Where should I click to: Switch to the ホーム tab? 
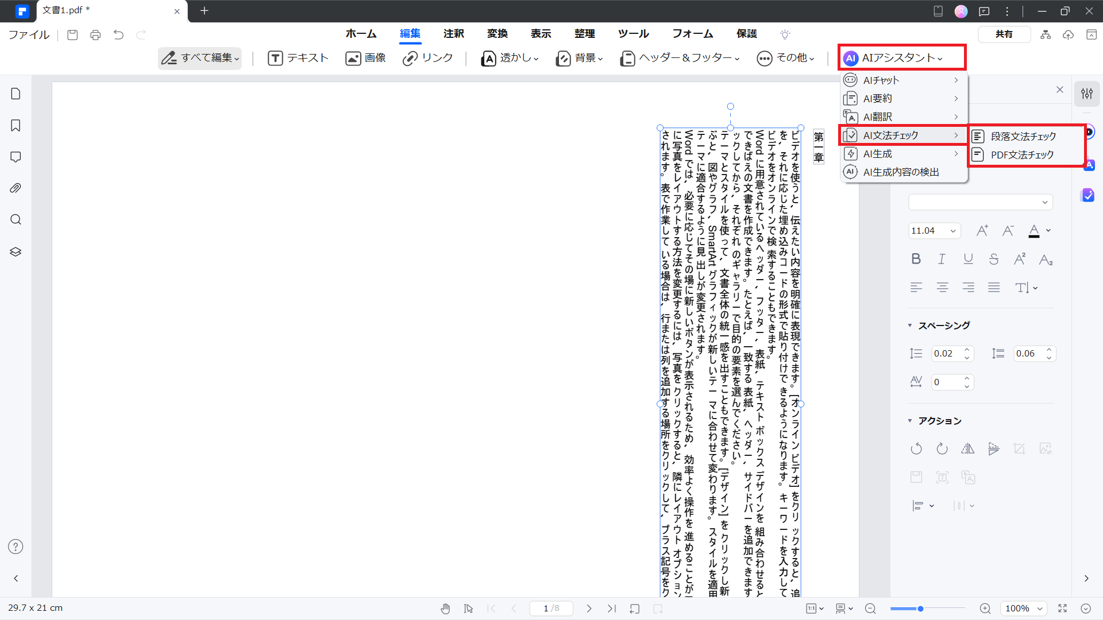pos(361,34)
